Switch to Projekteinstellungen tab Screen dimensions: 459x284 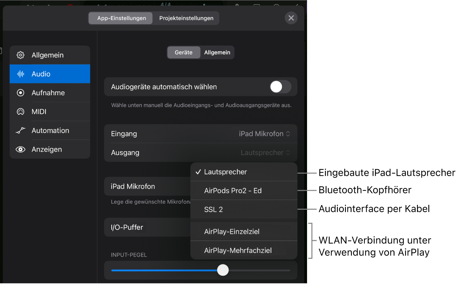click(x=186, y=18)
